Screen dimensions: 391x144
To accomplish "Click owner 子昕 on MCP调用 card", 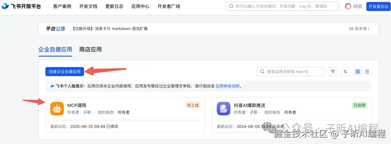I will [x=87, y=112].
